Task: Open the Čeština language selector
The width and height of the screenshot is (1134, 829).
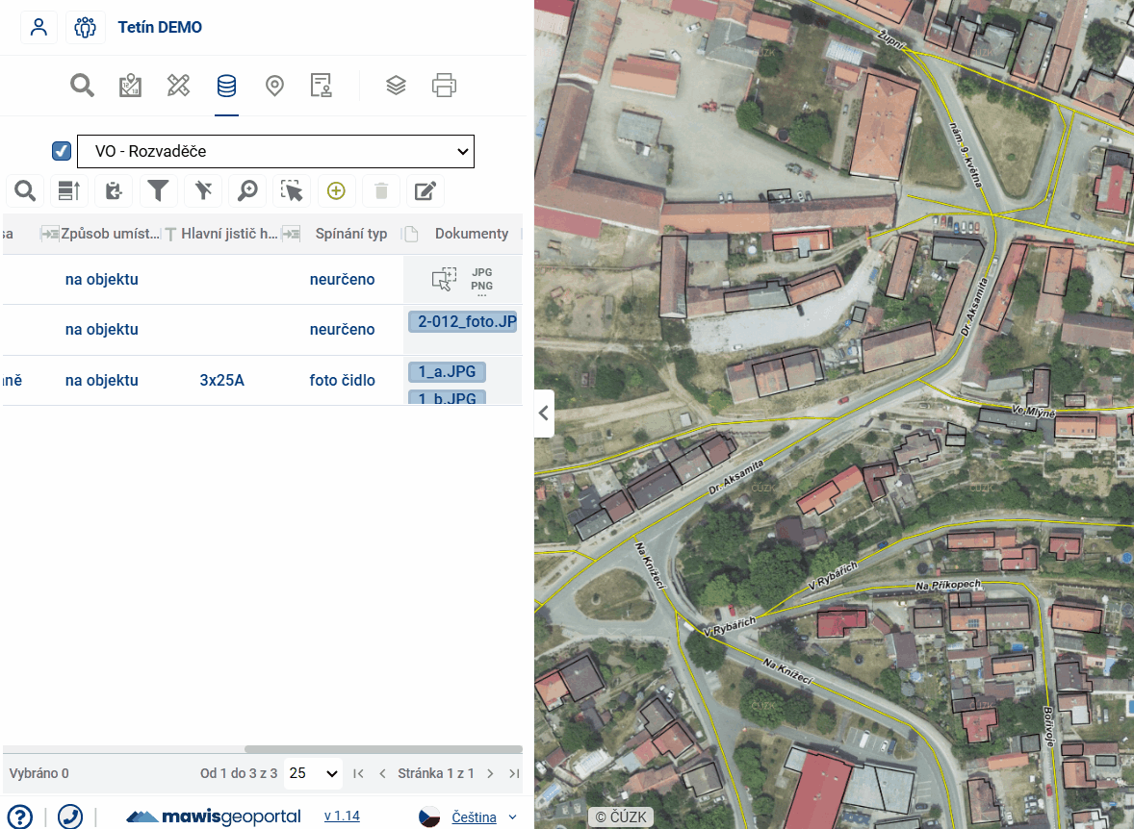Action: [474, 817]
